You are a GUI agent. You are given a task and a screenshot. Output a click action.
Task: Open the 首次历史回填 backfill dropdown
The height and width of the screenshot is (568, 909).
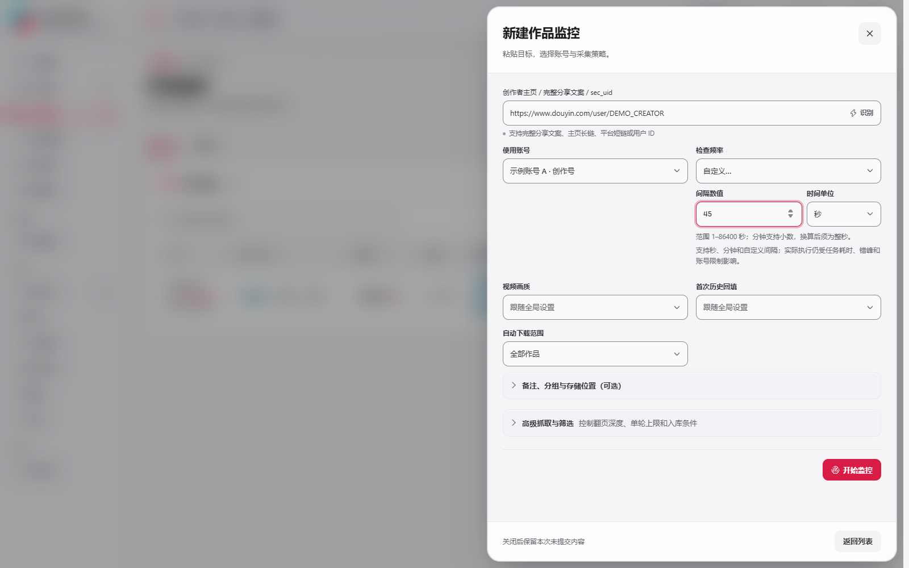coord(788,307)
